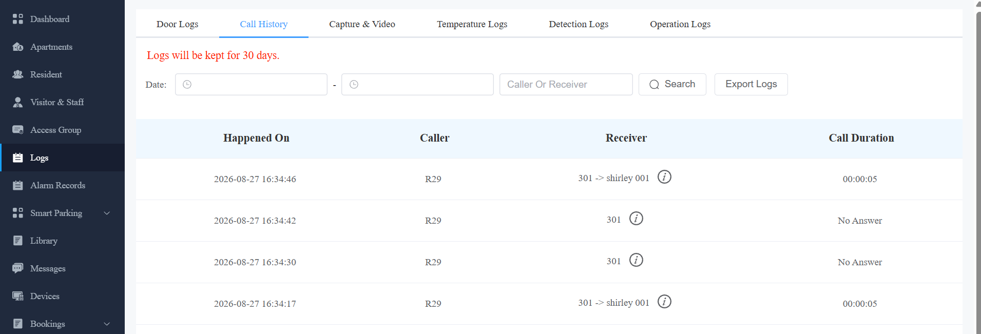981x334 pixels.
Task: Open Visitor & Staff icon
Action: coord(18,102)
